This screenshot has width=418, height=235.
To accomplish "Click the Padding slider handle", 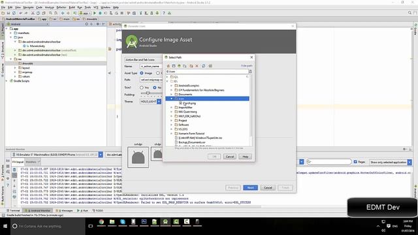I will tap(148, 93).
